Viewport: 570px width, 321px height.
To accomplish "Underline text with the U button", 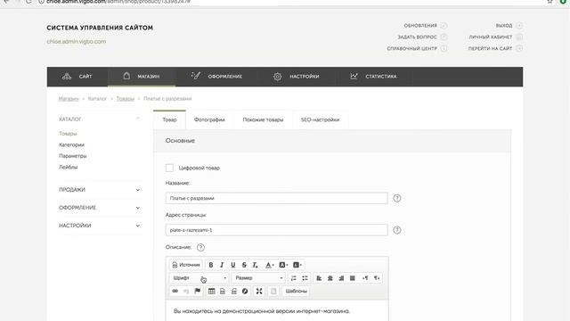I will pos(233,265).
